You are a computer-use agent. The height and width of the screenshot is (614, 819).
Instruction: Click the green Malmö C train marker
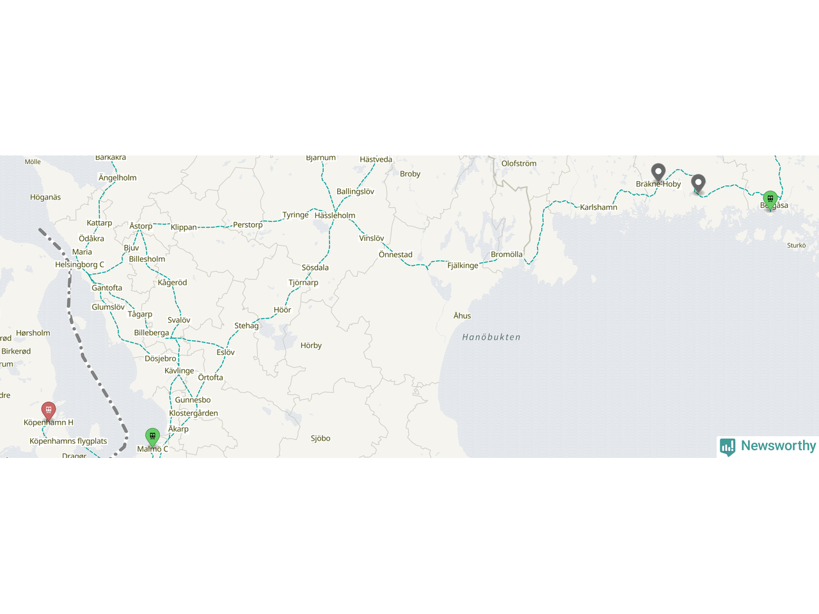tap(152, 437)
